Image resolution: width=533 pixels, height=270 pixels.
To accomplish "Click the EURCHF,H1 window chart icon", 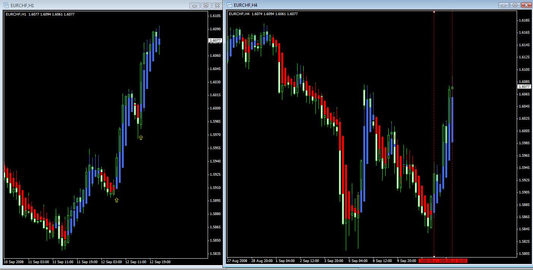I will pyautogui.click(x=6, y=5).
